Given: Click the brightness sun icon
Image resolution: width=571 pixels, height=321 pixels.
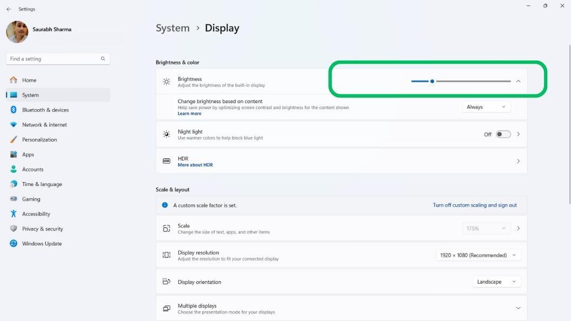Looking at the screenshot, I should click(166, 82).
